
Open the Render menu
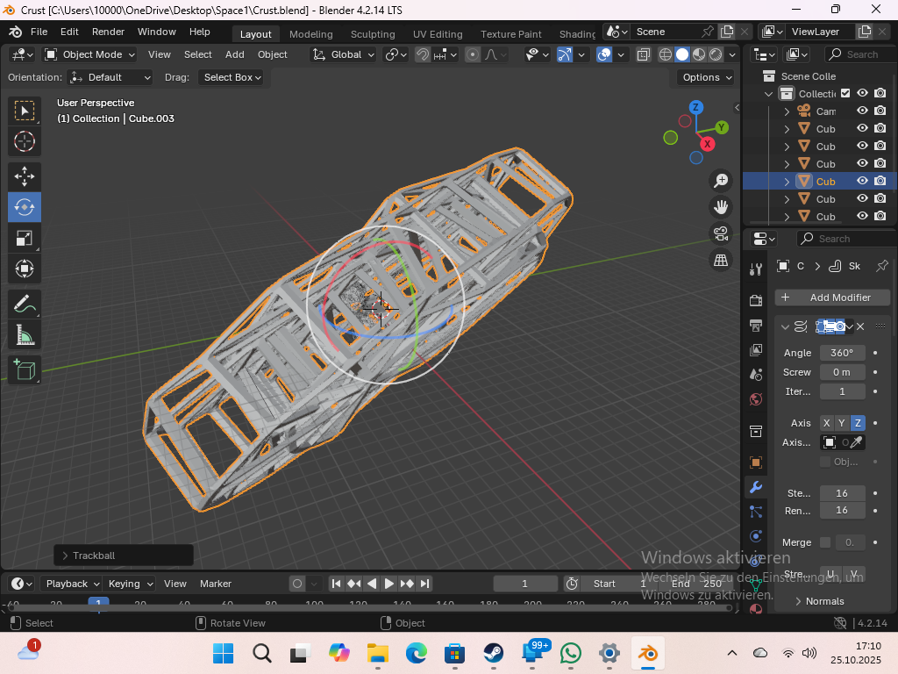coord(108,32)
